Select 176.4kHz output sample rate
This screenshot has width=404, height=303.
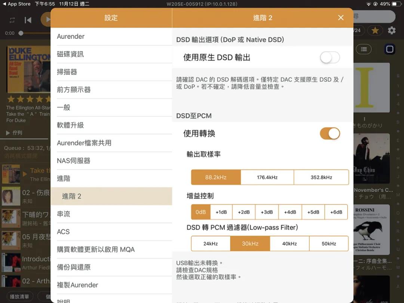(x=267, y=177)
